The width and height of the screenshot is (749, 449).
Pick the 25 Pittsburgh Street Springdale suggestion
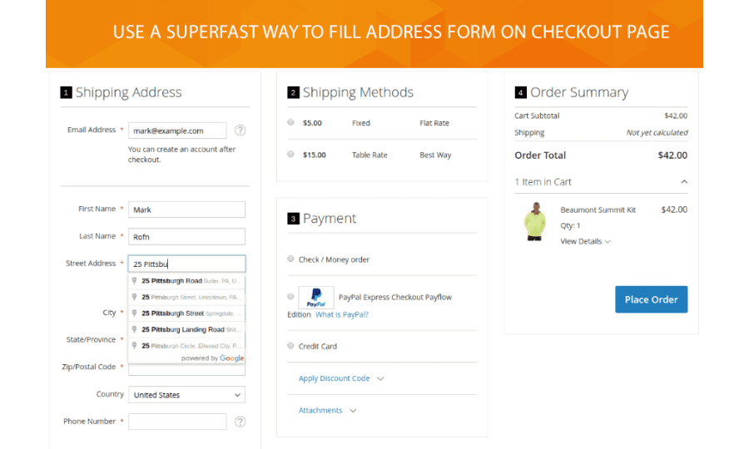tap(187, 313)
